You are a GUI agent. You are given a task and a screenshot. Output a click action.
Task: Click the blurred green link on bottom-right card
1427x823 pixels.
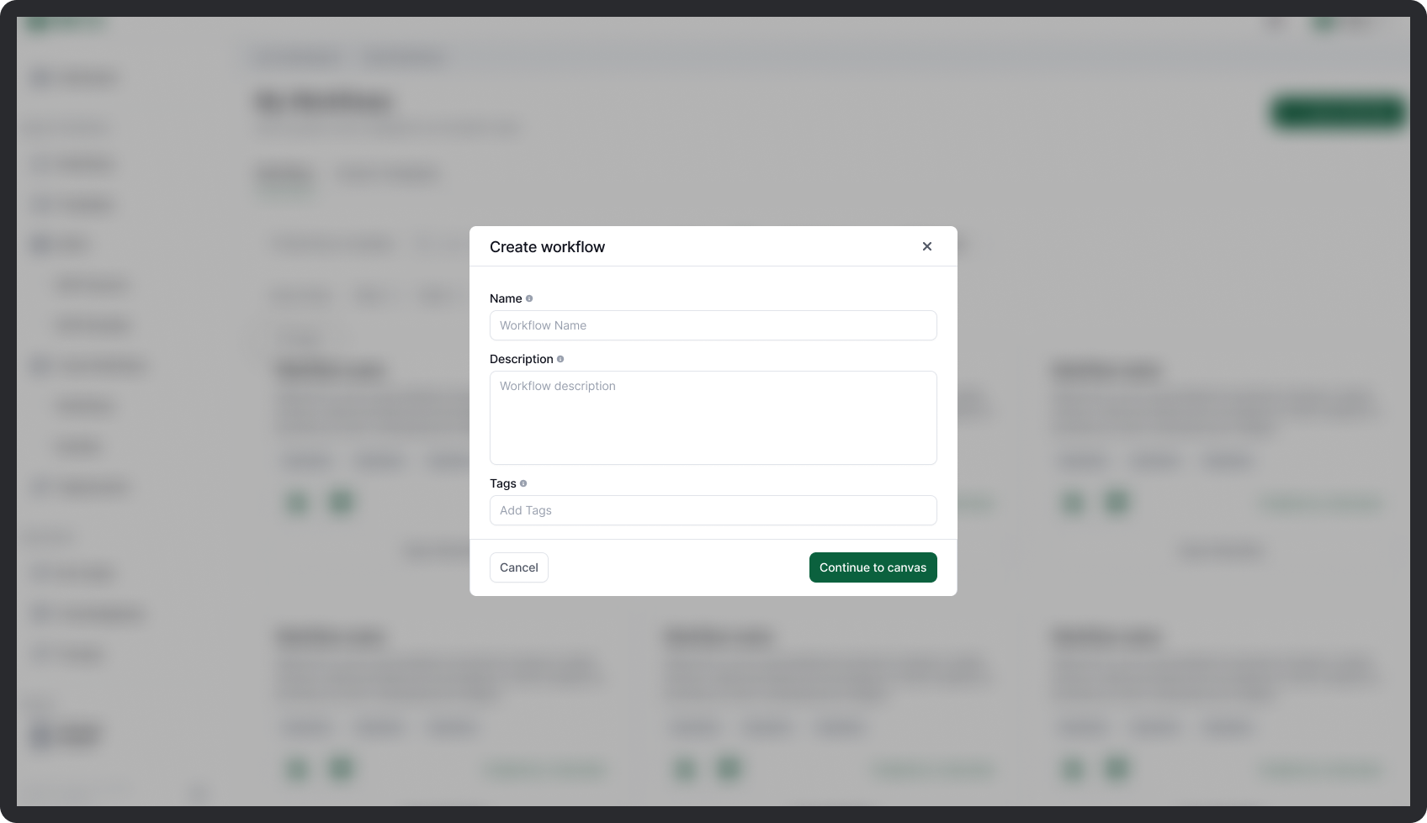pyautogui.click(x=1321, y=769)
